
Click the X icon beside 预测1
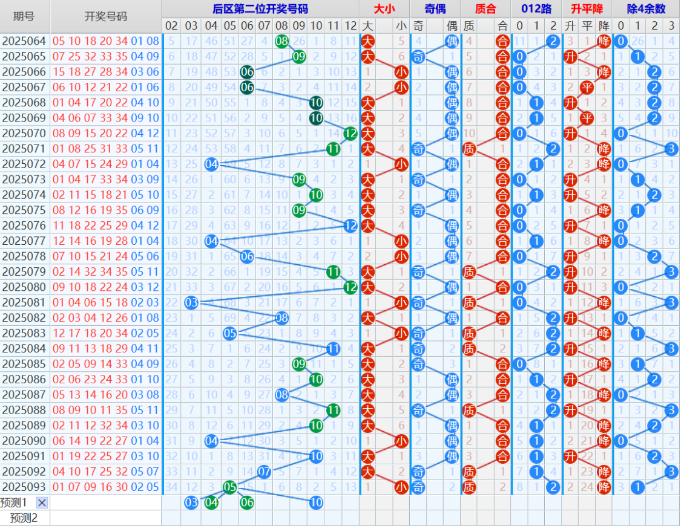(42, 502)
